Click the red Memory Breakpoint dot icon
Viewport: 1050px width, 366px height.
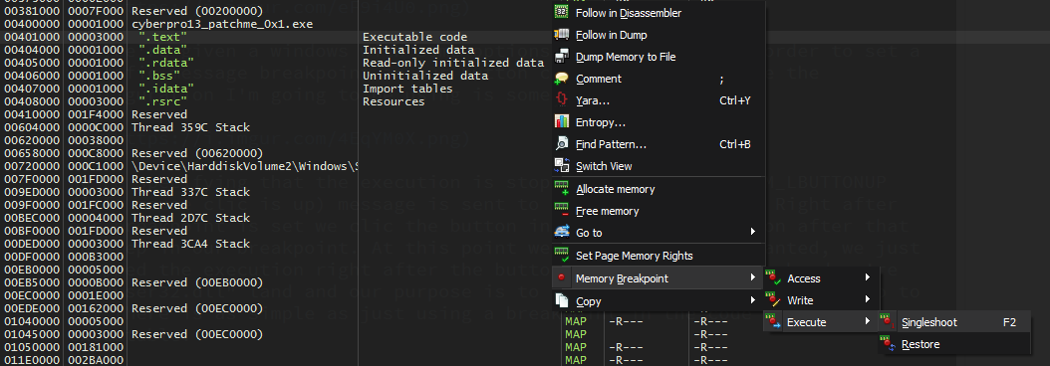[562, 278]
